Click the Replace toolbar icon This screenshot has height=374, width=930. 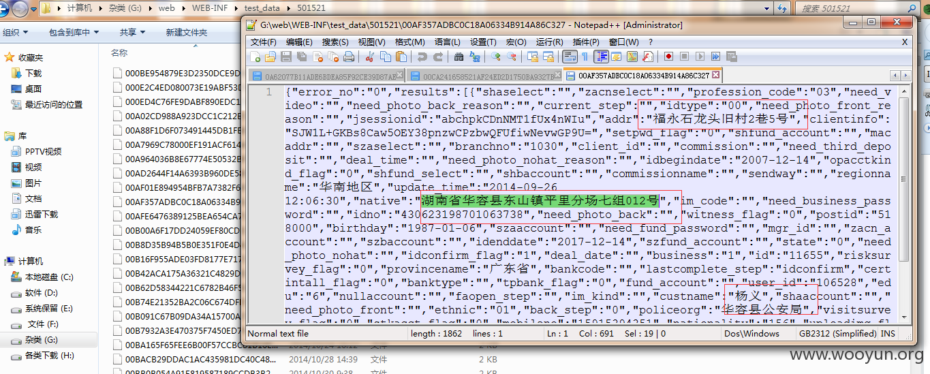[475, 57]
